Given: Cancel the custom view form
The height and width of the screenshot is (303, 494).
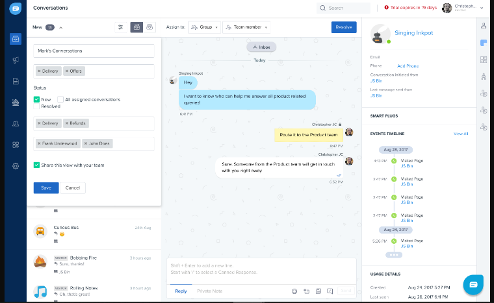Looking at the screenshot, I should click(x=72, y=188).
